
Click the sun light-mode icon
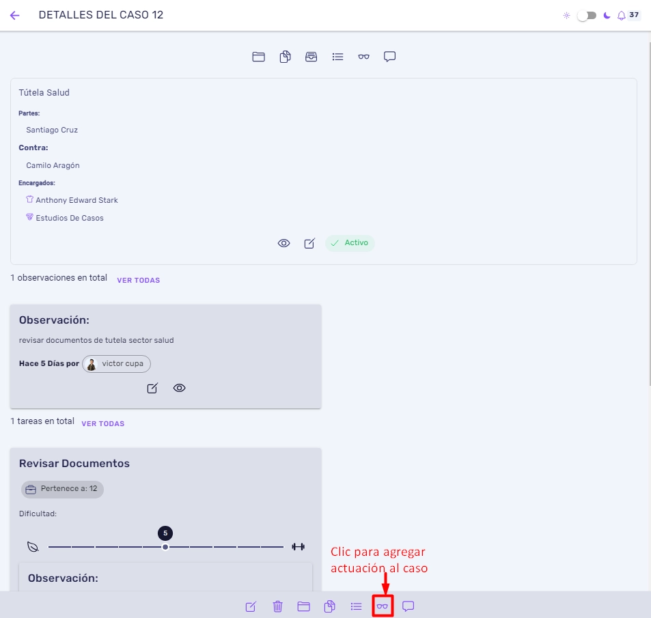566,16
